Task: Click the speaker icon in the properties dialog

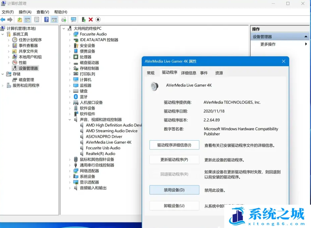Action: pos(154,86)
